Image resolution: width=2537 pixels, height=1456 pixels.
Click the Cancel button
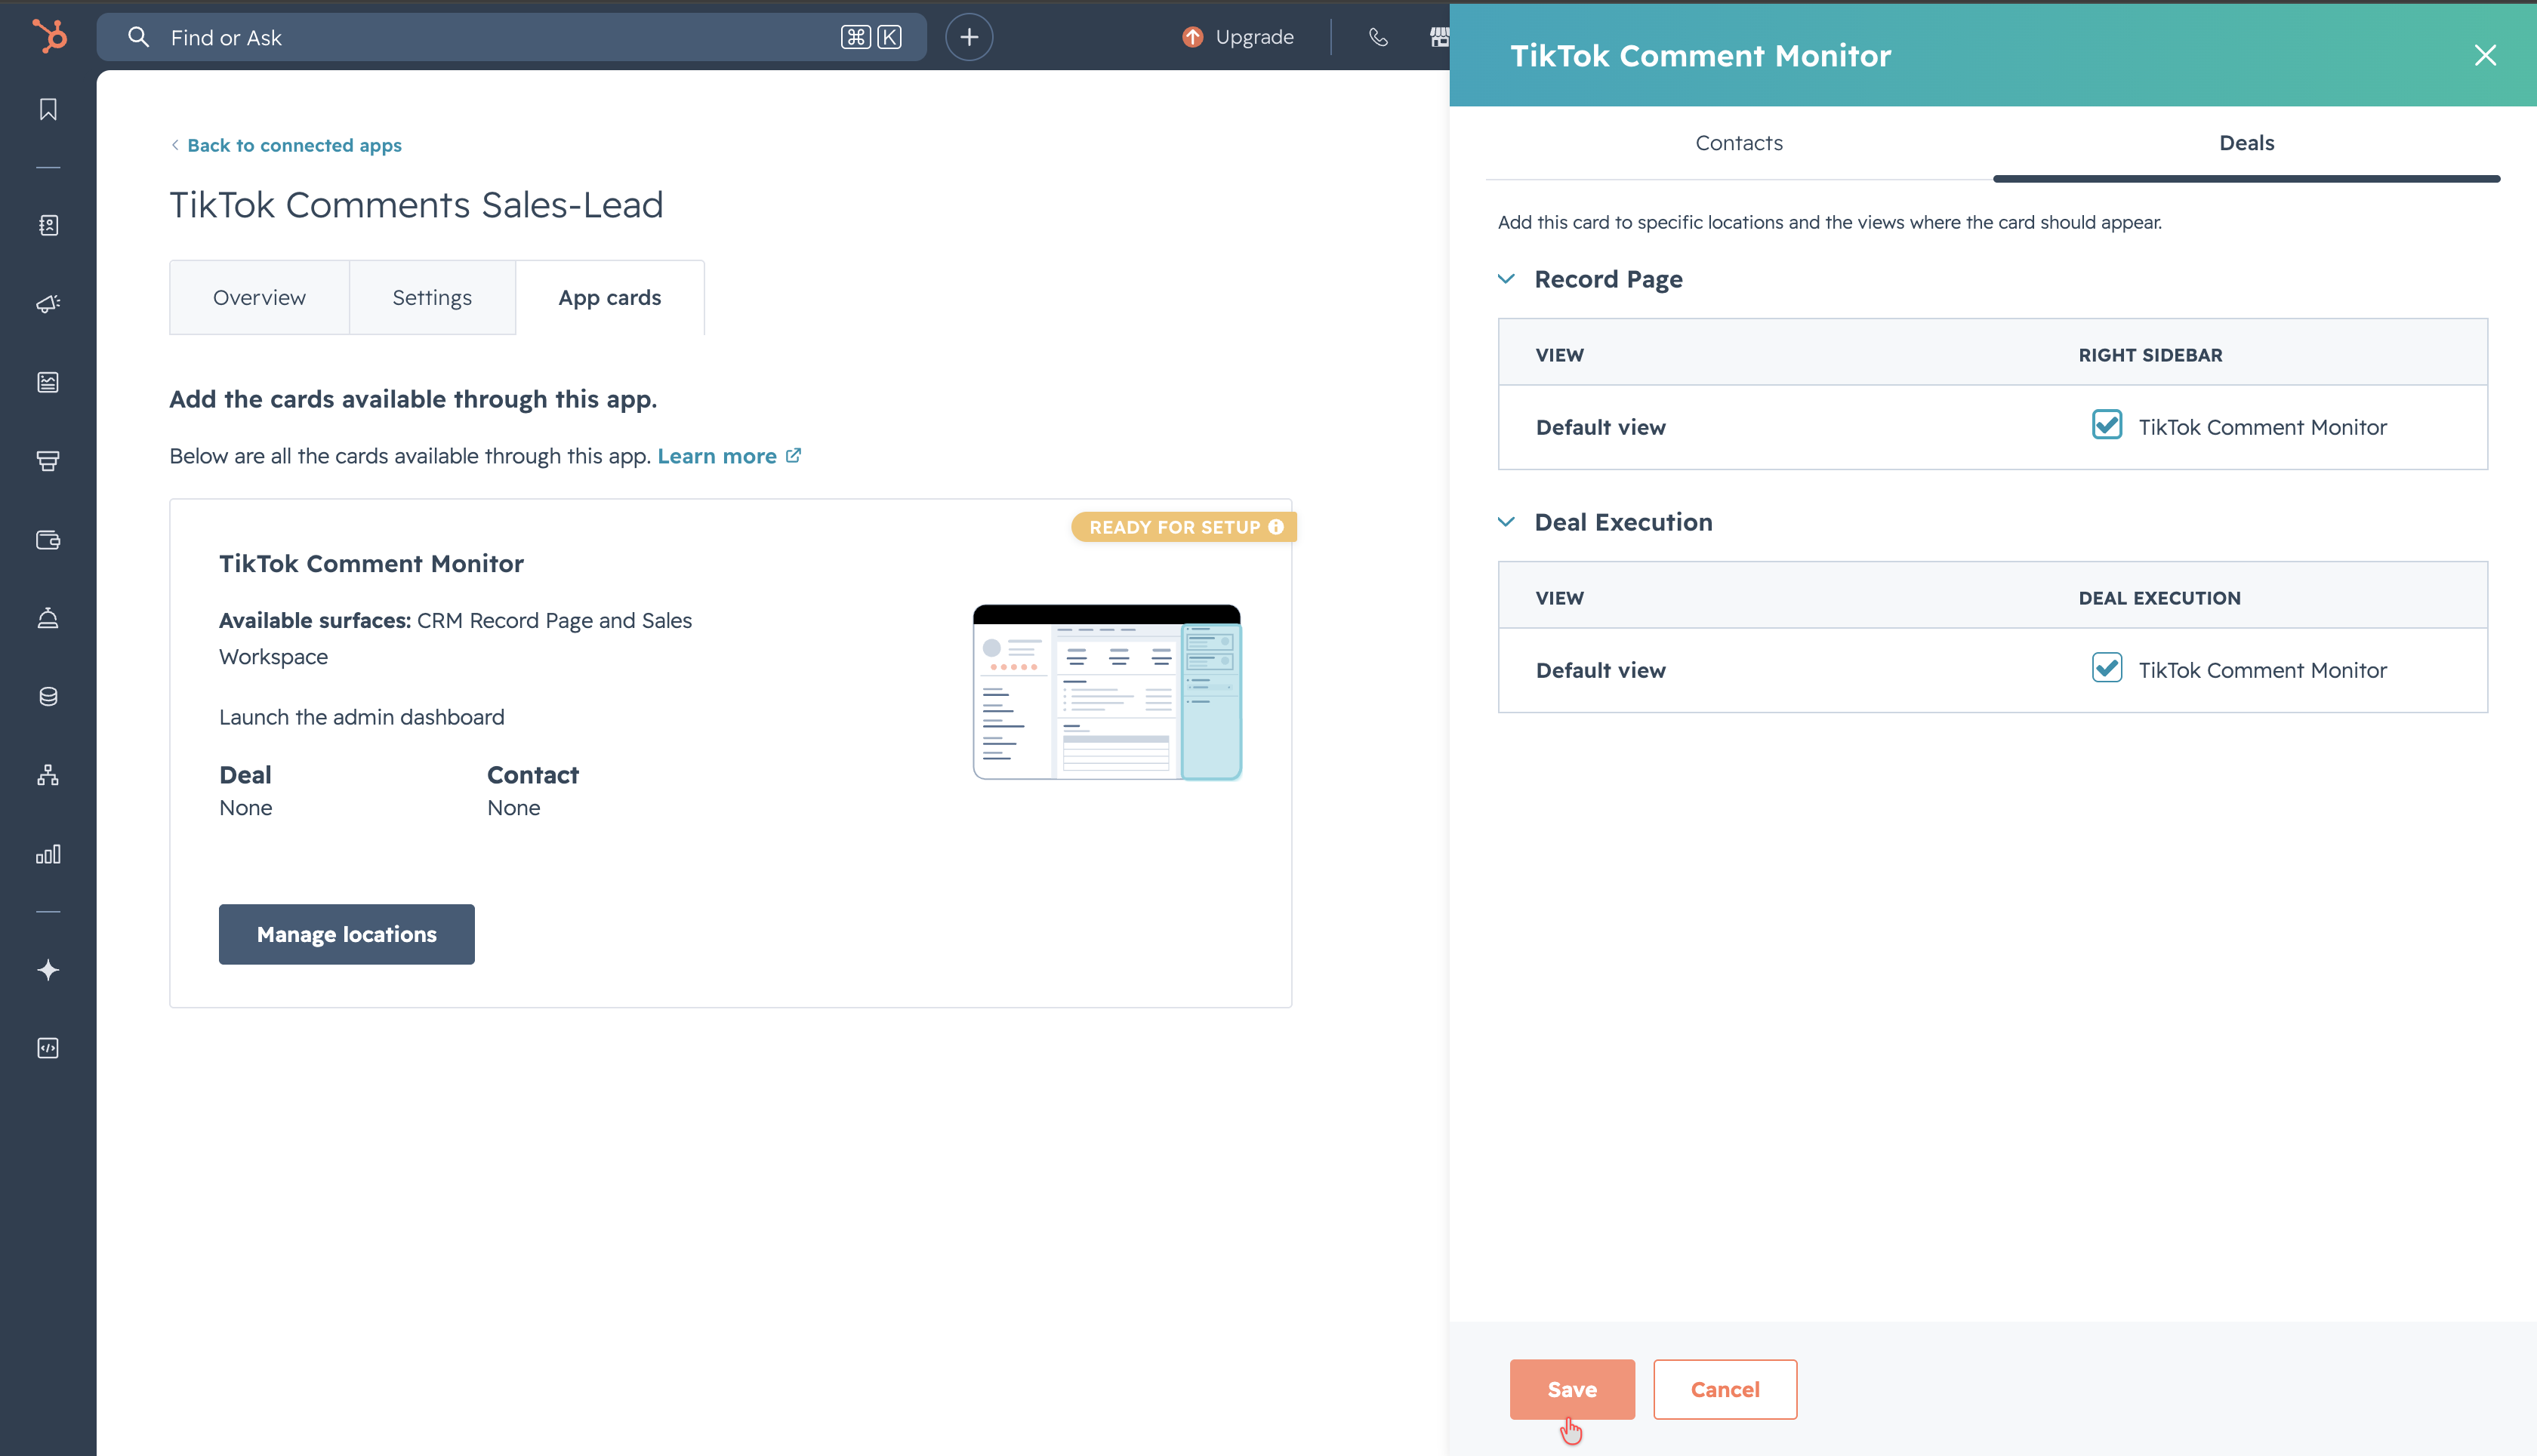pos(1725,1389)
